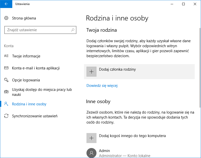Select Synchronizowanie ustawień in sidebar
Viewport: 201px width, 158px height.
35,116
